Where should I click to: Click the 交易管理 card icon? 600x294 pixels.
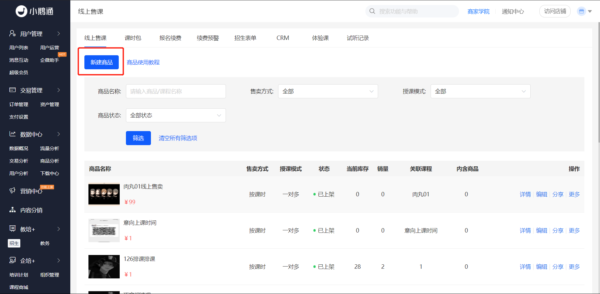click(x=12, y=90)
